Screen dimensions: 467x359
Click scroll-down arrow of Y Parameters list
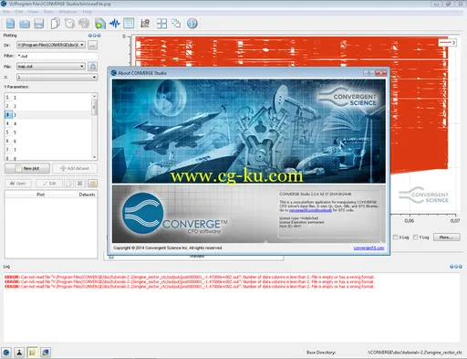tap(94, 157)
